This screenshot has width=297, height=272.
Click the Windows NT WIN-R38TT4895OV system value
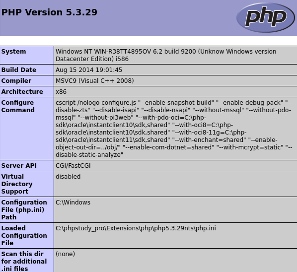166,55
